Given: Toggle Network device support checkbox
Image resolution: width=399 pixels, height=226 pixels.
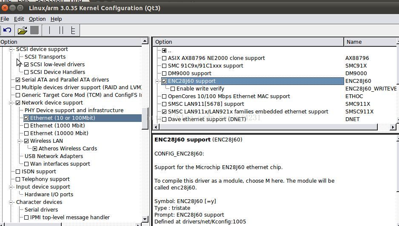Looking at the screenshot, I should [x=18, y=103].
